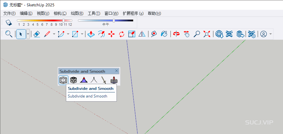The height and width of the screenshot is (134, 283).
Task: Open the 工具(T) menu
Action: (x=94, y=13)
